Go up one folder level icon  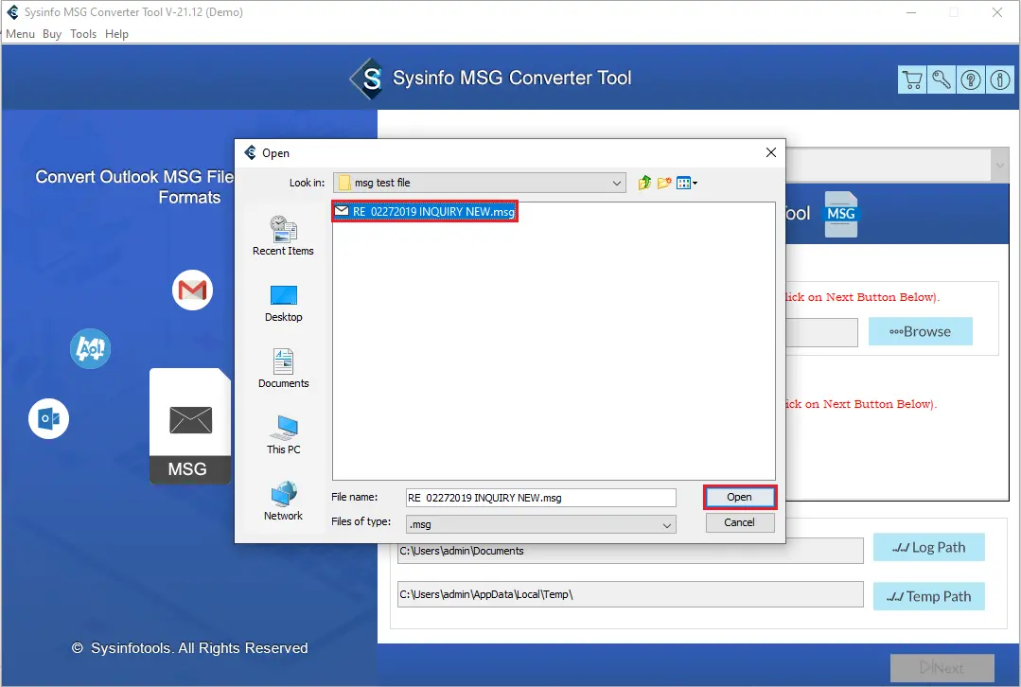644,183
